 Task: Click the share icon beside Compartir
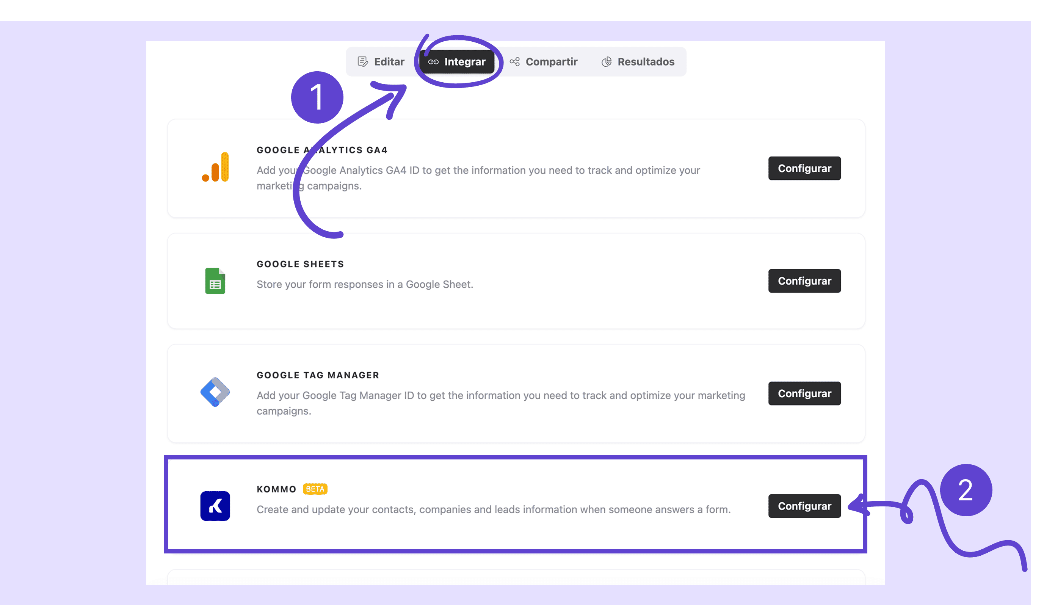click(514, 62)
